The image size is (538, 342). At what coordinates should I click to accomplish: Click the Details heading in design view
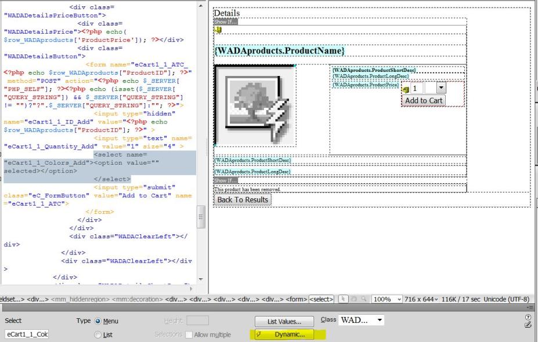pos(227,13)
